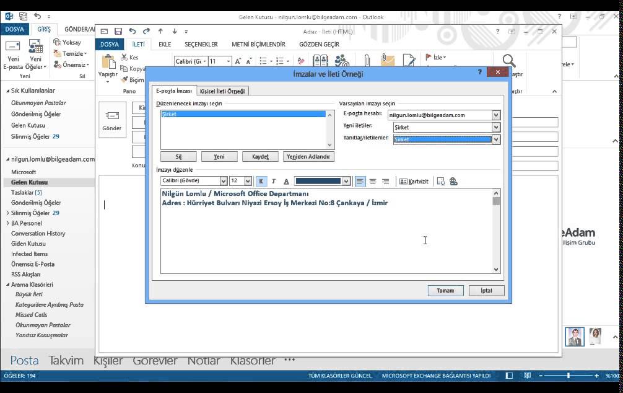The height and width of the screenshot is (393, 623).
Task: Select the E-posta İmzası tab
Action: click(x=173, y=91)
